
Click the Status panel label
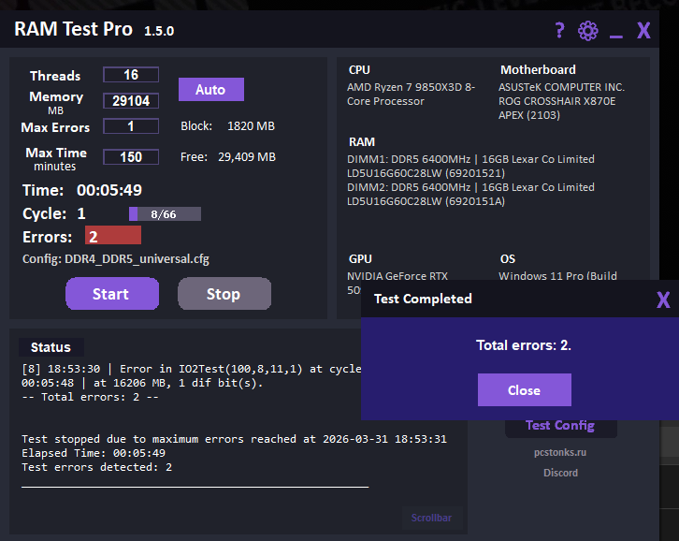tap(51, 347)
